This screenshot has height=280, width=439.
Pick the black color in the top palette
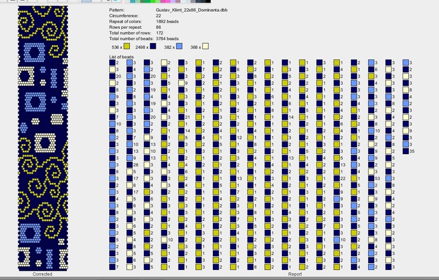click(208, 1)
